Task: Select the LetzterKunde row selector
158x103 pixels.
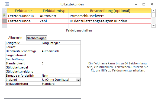Action: 5,21
